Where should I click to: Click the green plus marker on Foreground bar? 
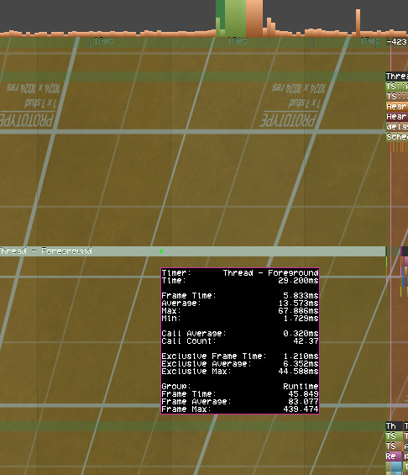click(161, 251)
